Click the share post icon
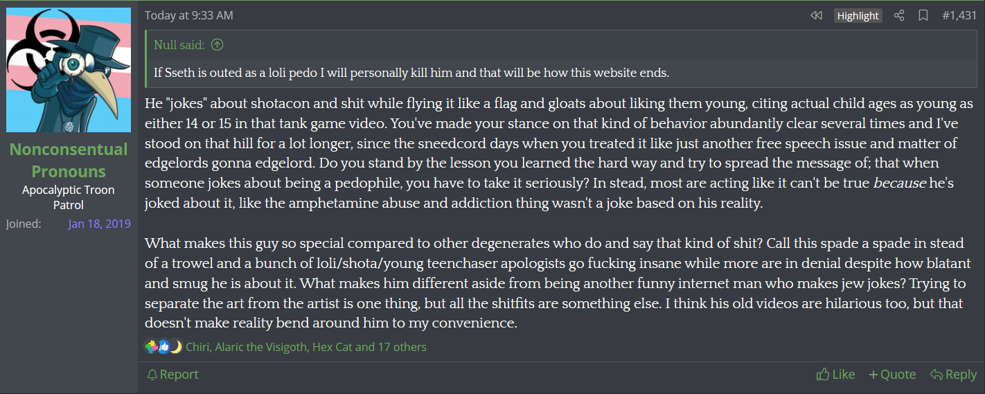 [x=899, y=16]
